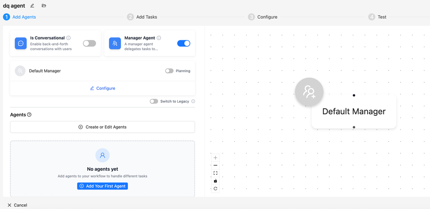Click the Default Manager avatar in the left panel
430x209 pixels.
click(20, 70)
